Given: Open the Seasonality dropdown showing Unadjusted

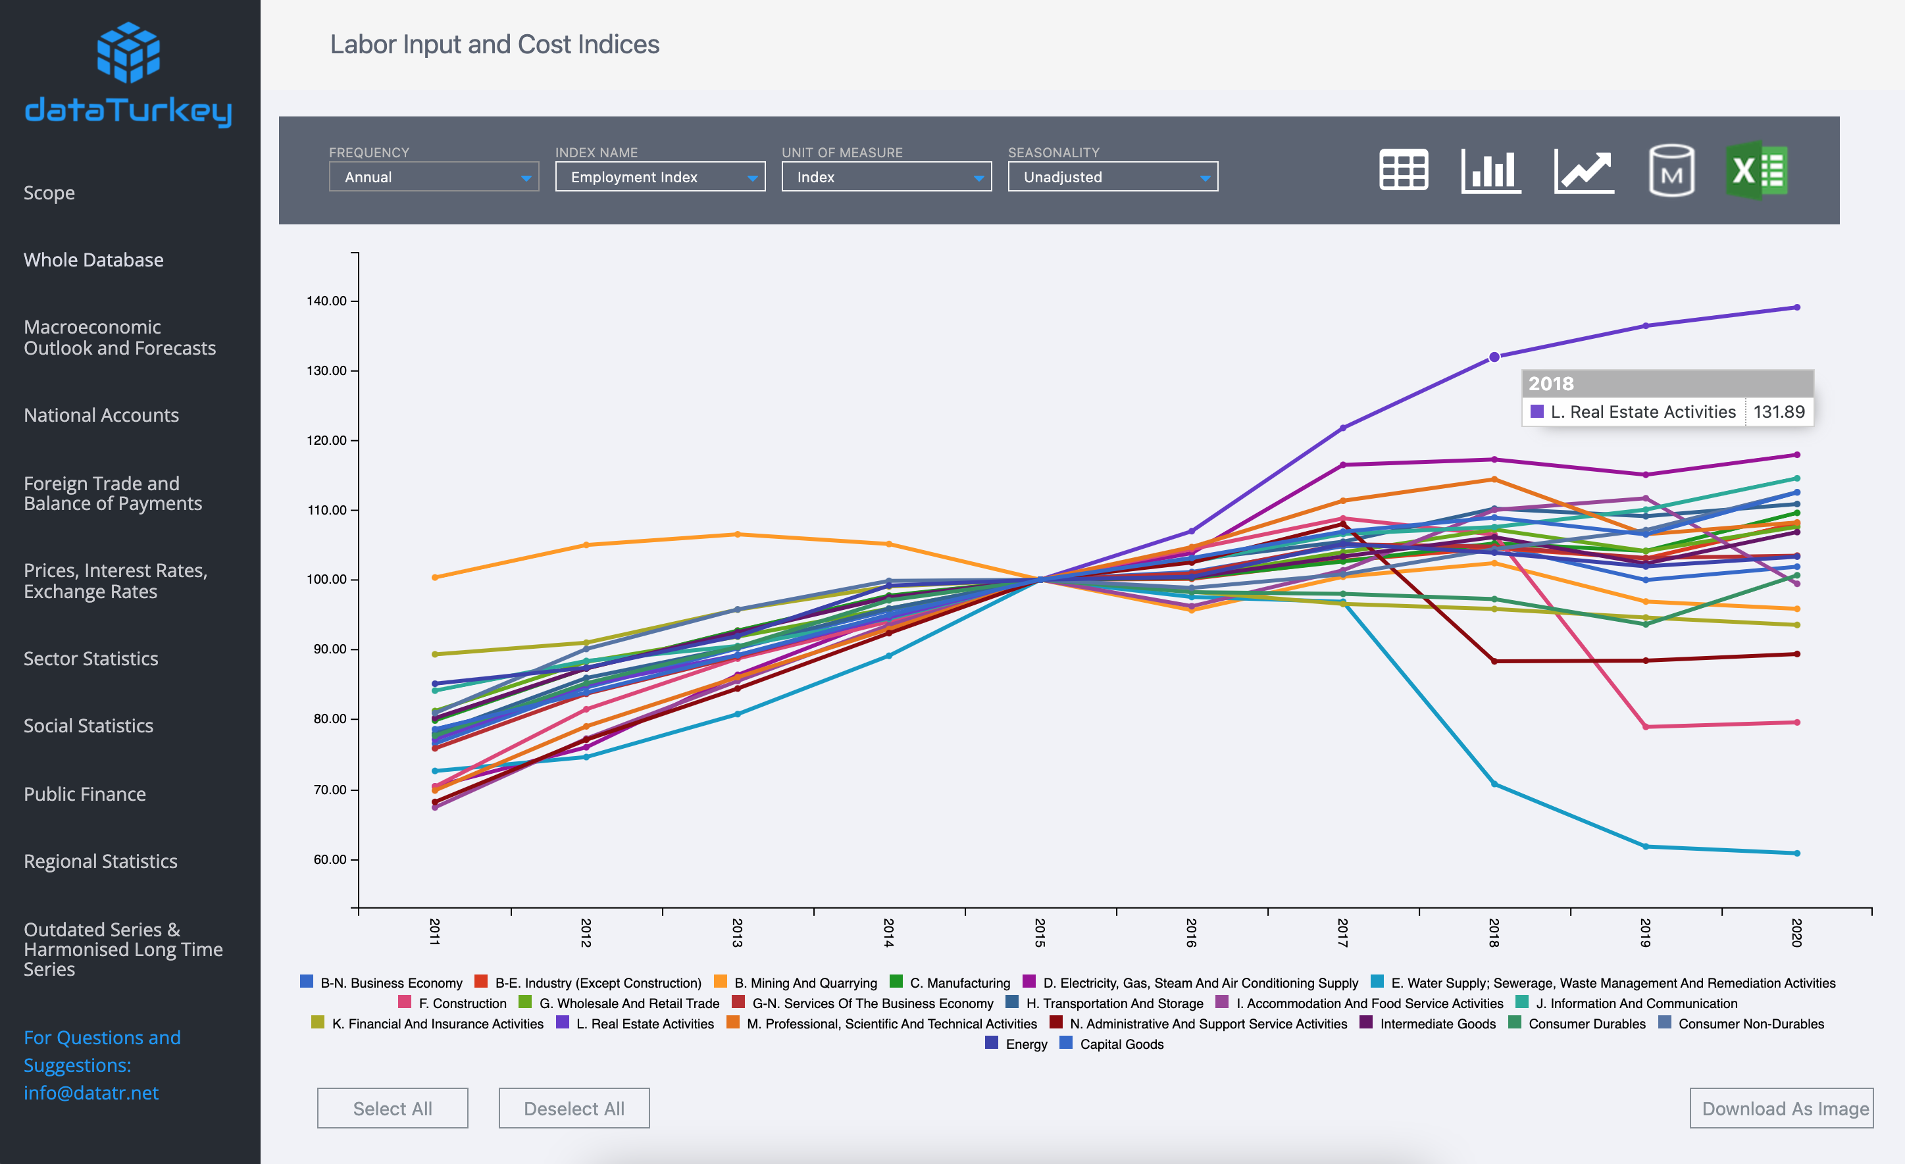Looking at the screenshot, I should [x=1113, y=177].
